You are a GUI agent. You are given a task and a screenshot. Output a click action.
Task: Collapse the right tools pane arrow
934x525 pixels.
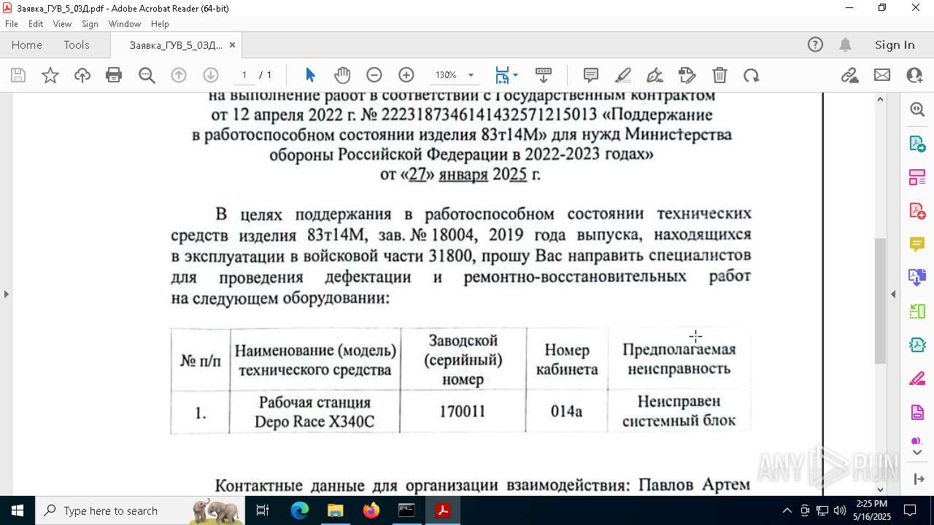click(893, 294)
